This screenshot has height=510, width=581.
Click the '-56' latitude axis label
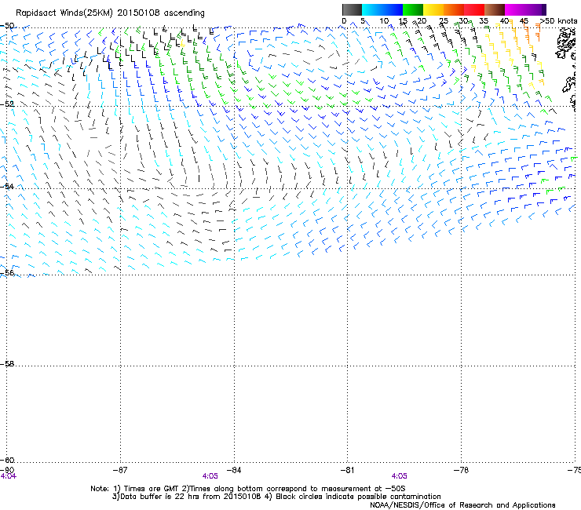click(x=7, y=273)
